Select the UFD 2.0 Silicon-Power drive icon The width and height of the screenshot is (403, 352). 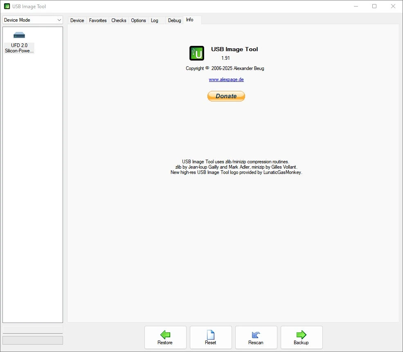coord(19,43)
